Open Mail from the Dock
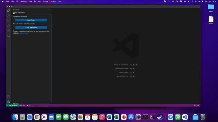The height and width of the screenshot is (122, 218). (x=51, y=117)
